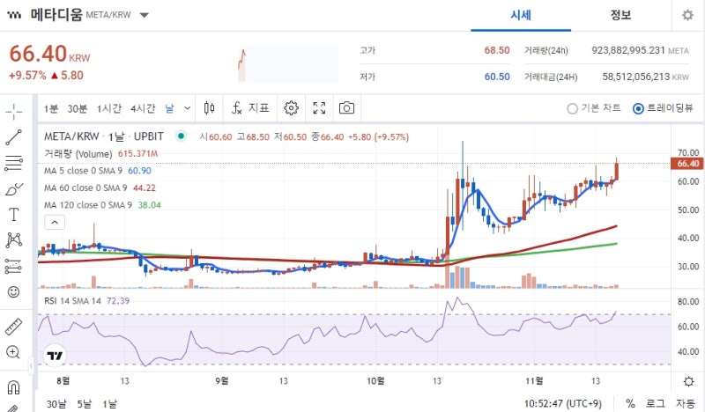Click the Metadium coin logo icon
This screenshot has height=412, width=705.
[x=14, y=15]
